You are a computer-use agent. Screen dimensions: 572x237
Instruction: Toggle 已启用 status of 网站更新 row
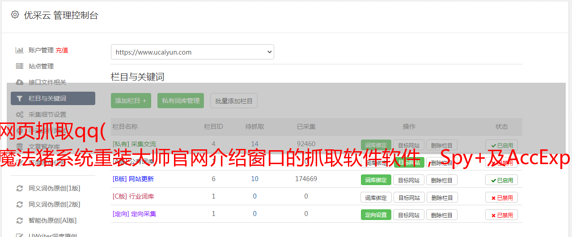502,180
